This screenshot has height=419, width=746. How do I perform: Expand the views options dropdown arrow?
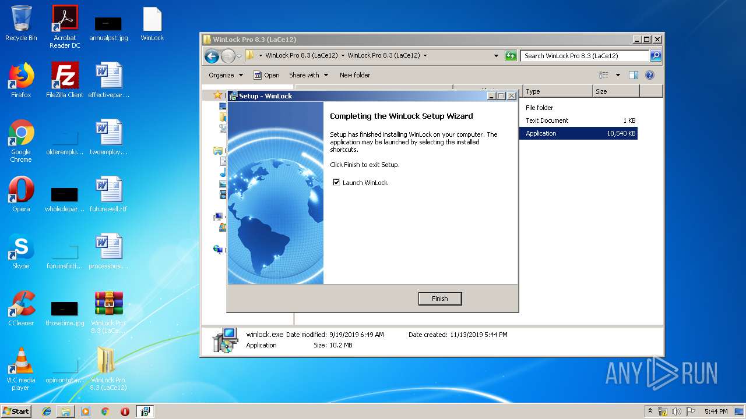pyautogui.click(x=618, y=75)
